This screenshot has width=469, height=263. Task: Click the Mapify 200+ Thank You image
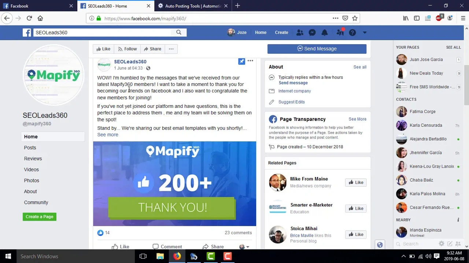174,184
